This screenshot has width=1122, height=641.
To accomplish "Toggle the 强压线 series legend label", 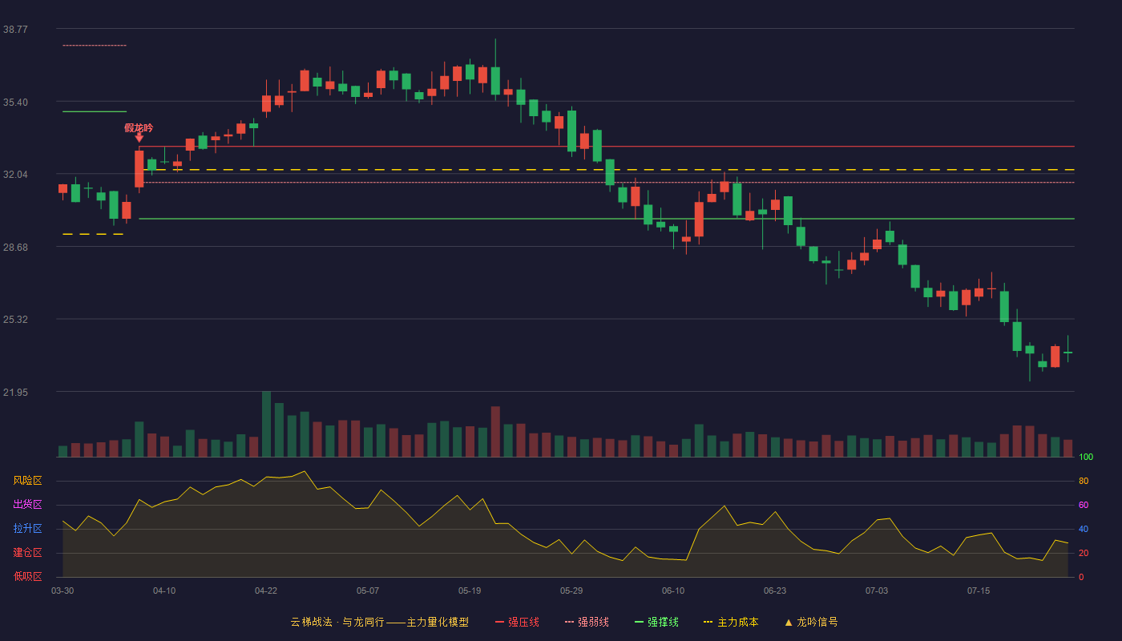I will [523, 622].
